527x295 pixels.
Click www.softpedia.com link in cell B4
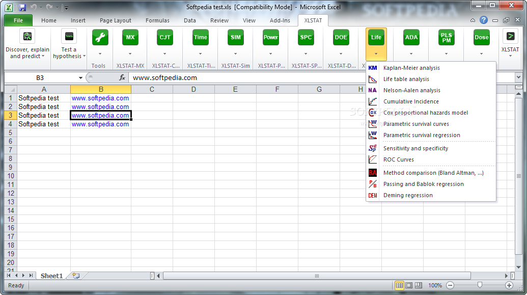[x=100, y=124]
